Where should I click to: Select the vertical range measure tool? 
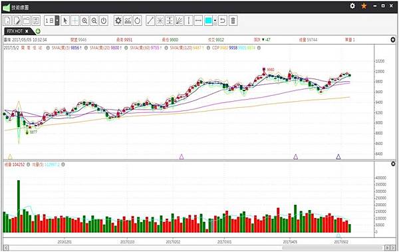coord(170,21)
